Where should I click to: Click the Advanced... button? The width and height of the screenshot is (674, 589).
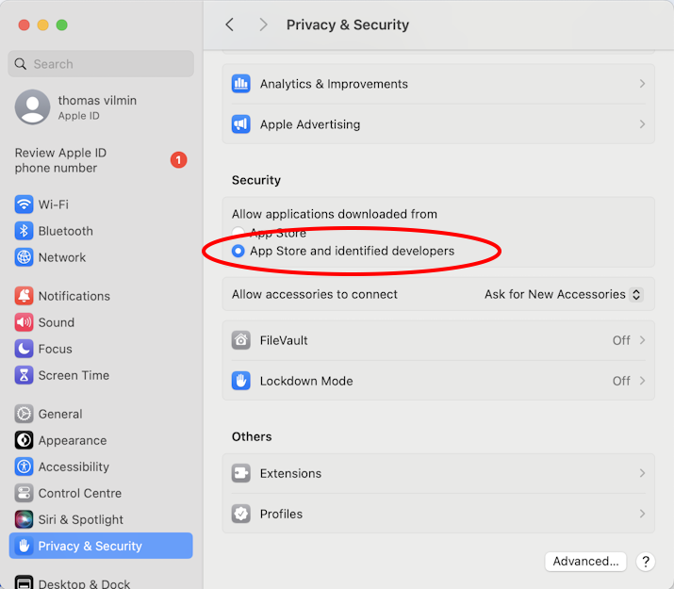point(585,561)
